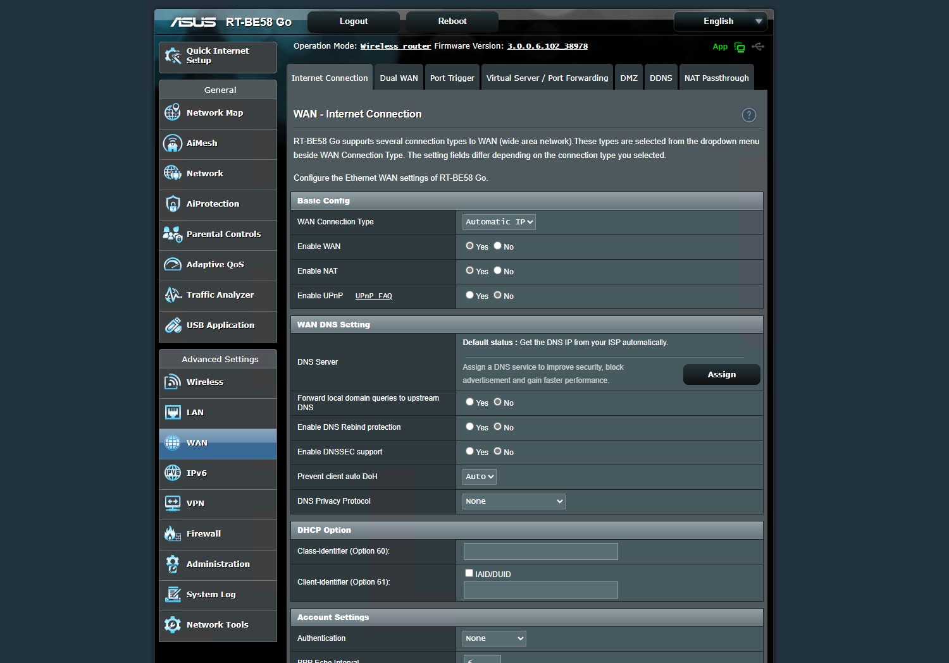The height and width of the screenshot is (663, 949).
Task: Open the VPN sidebar icon
Action: click(173, 503)
